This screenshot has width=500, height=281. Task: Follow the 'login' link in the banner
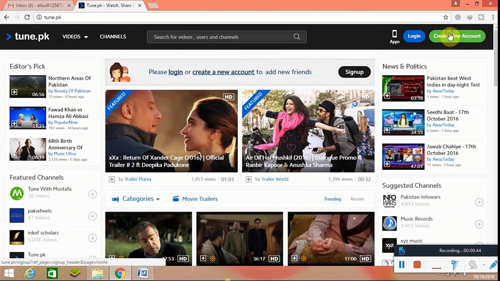pyautogui.click(x=175, y=72)
